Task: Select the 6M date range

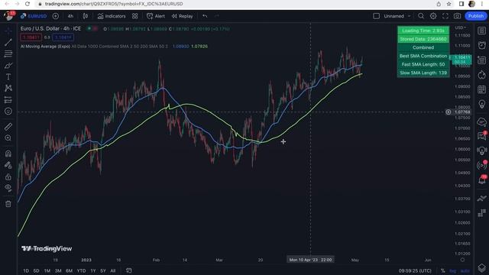Action: click(69, 270)
